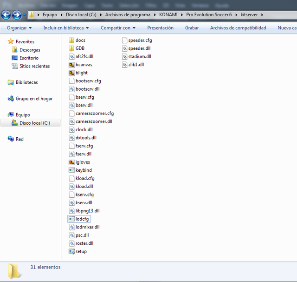Select the blight application icon
The image size is (297, 282).
point(71,73)
